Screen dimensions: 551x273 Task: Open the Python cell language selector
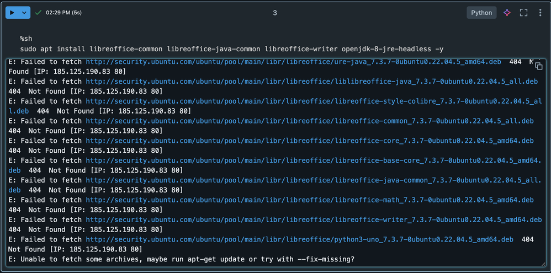tap(481, 13)
